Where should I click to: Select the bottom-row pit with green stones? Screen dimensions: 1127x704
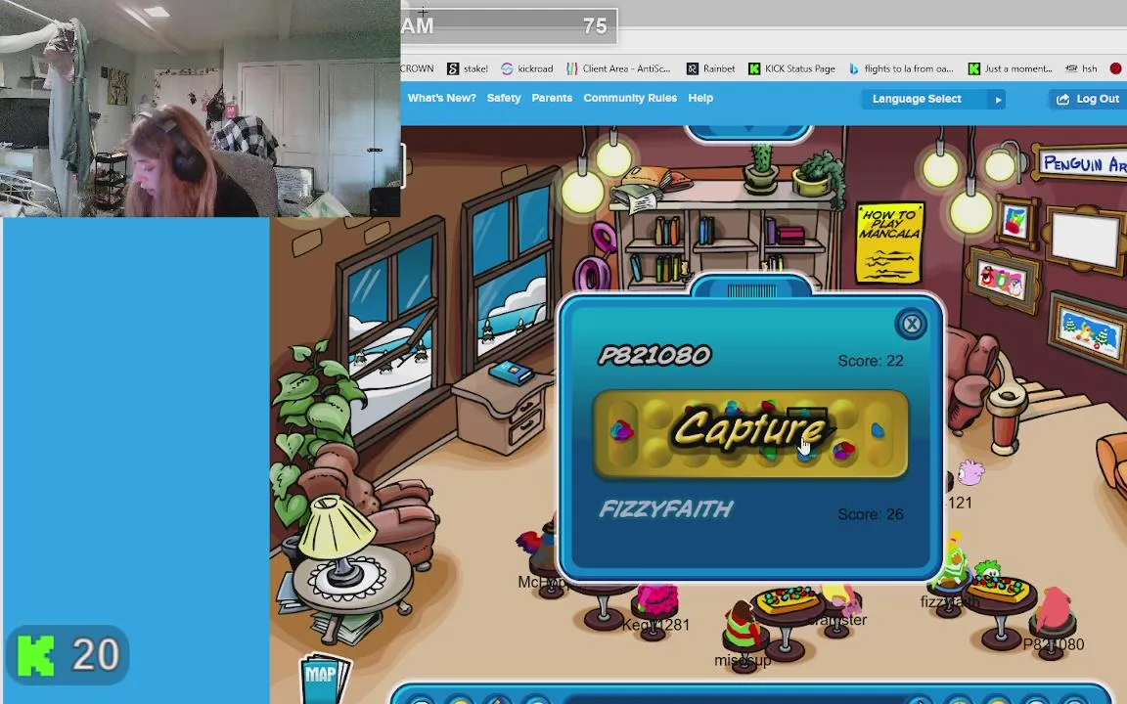pos(769,452)
